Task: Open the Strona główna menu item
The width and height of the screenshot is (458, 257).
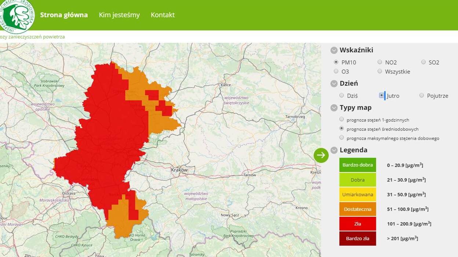Action: click(x=64, y=15)
